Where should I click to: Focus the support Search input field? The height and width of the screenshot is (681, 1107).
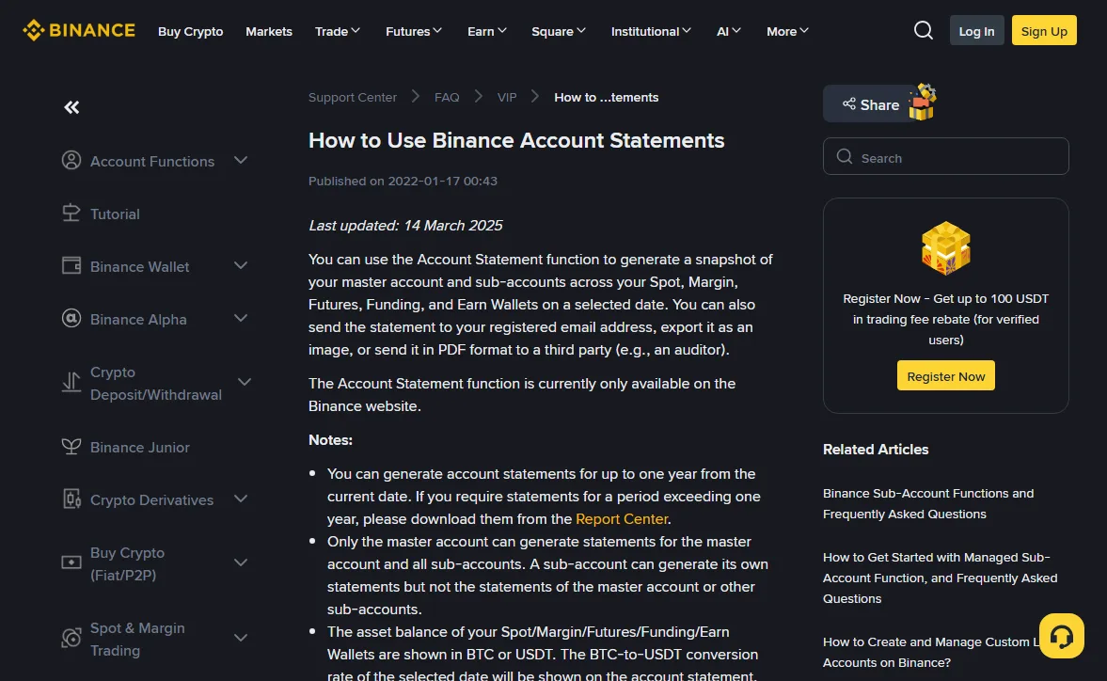945,156
